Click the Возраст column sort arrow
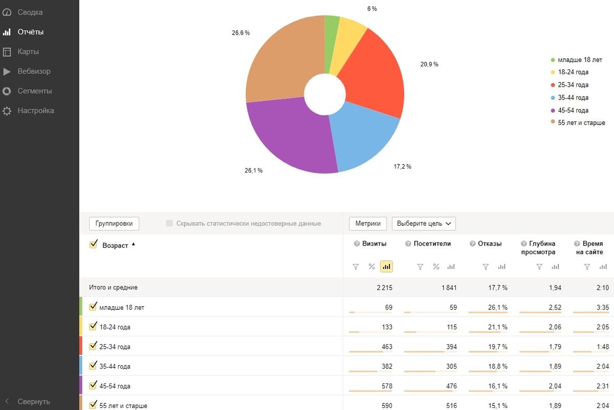 click(134, 245)
